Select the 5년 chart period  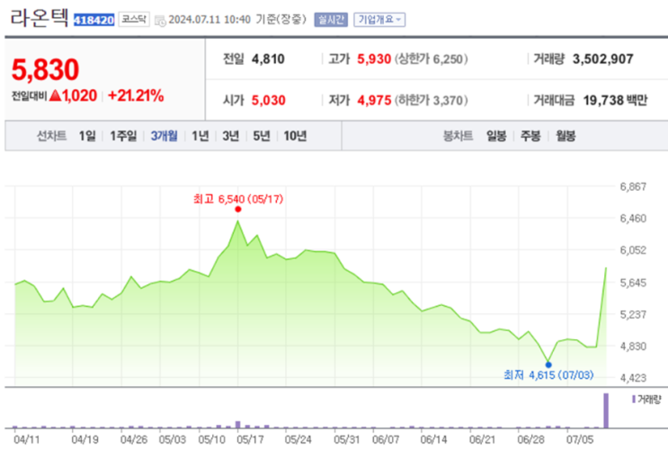pyautogui.click(x=262, y=136)
